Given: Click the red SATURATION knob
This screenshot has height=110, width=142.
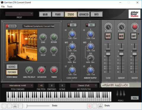Looking at the screenshot, I should coord(42,70).
